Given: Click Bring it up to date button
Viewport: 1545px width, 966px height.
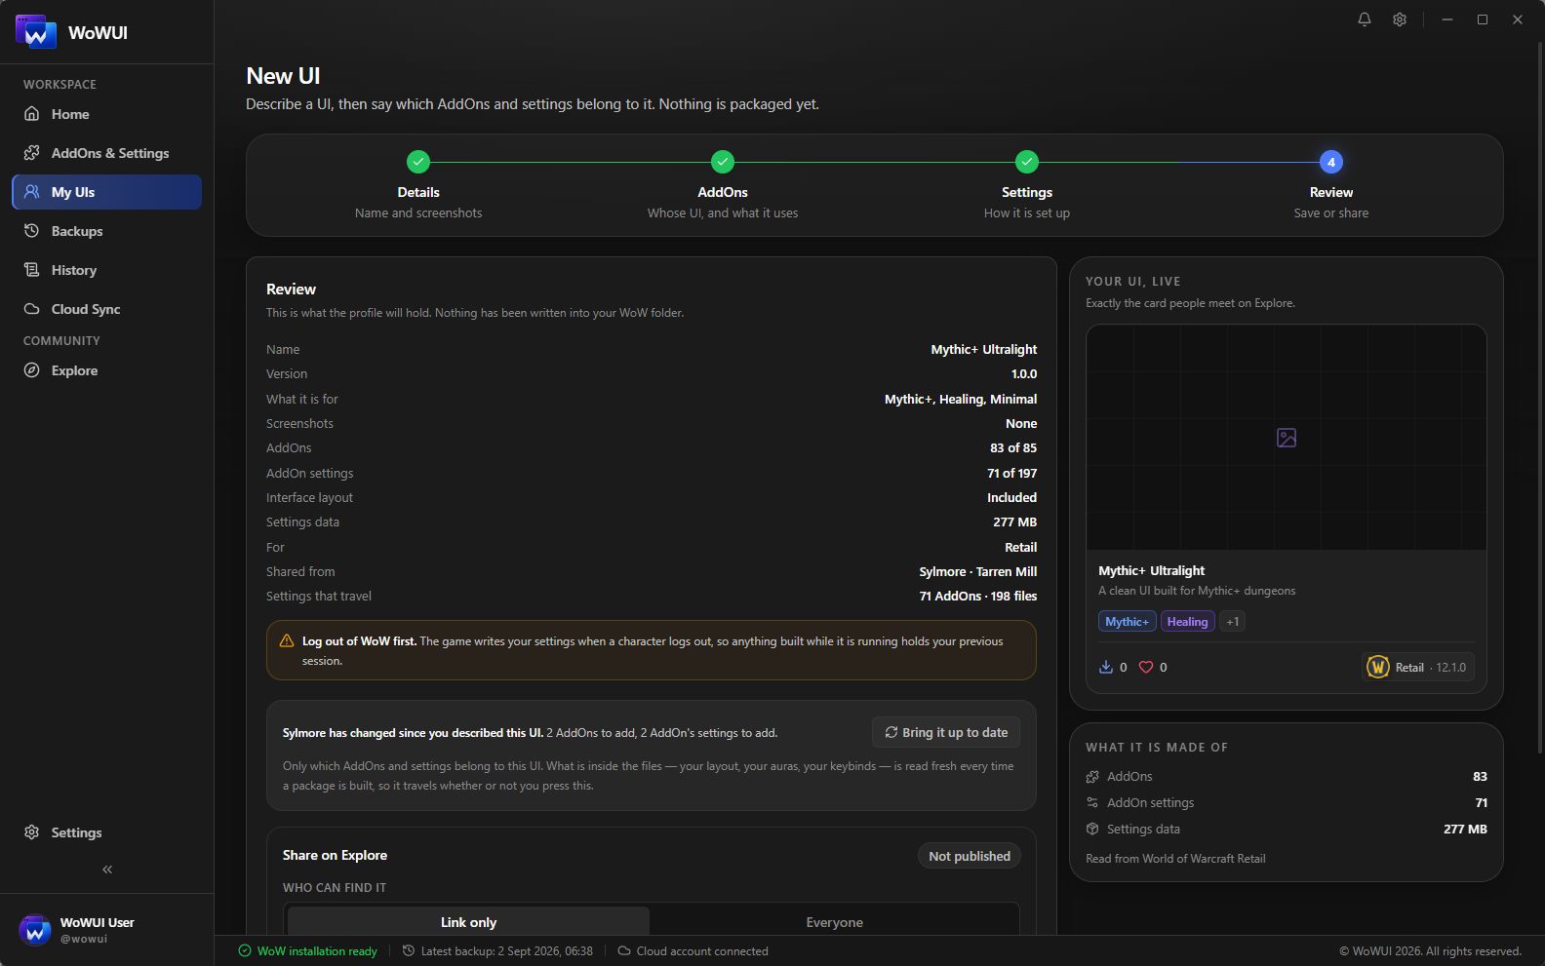Looking at the screenshot, I should 946,732.
